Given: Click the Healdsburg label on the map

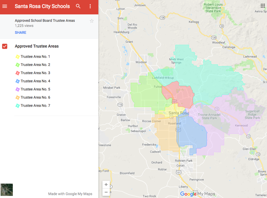Looking at the screenshot, I should pos(121,32).
